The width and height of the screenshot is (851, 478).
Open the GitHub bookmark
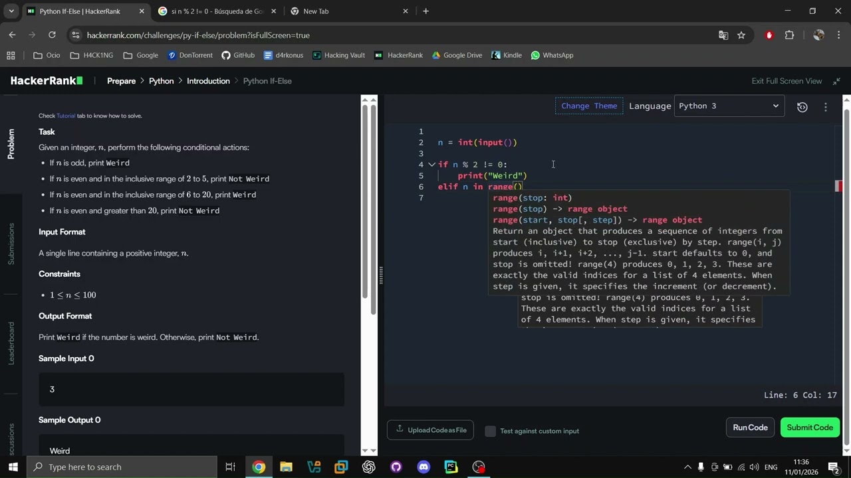238,55
